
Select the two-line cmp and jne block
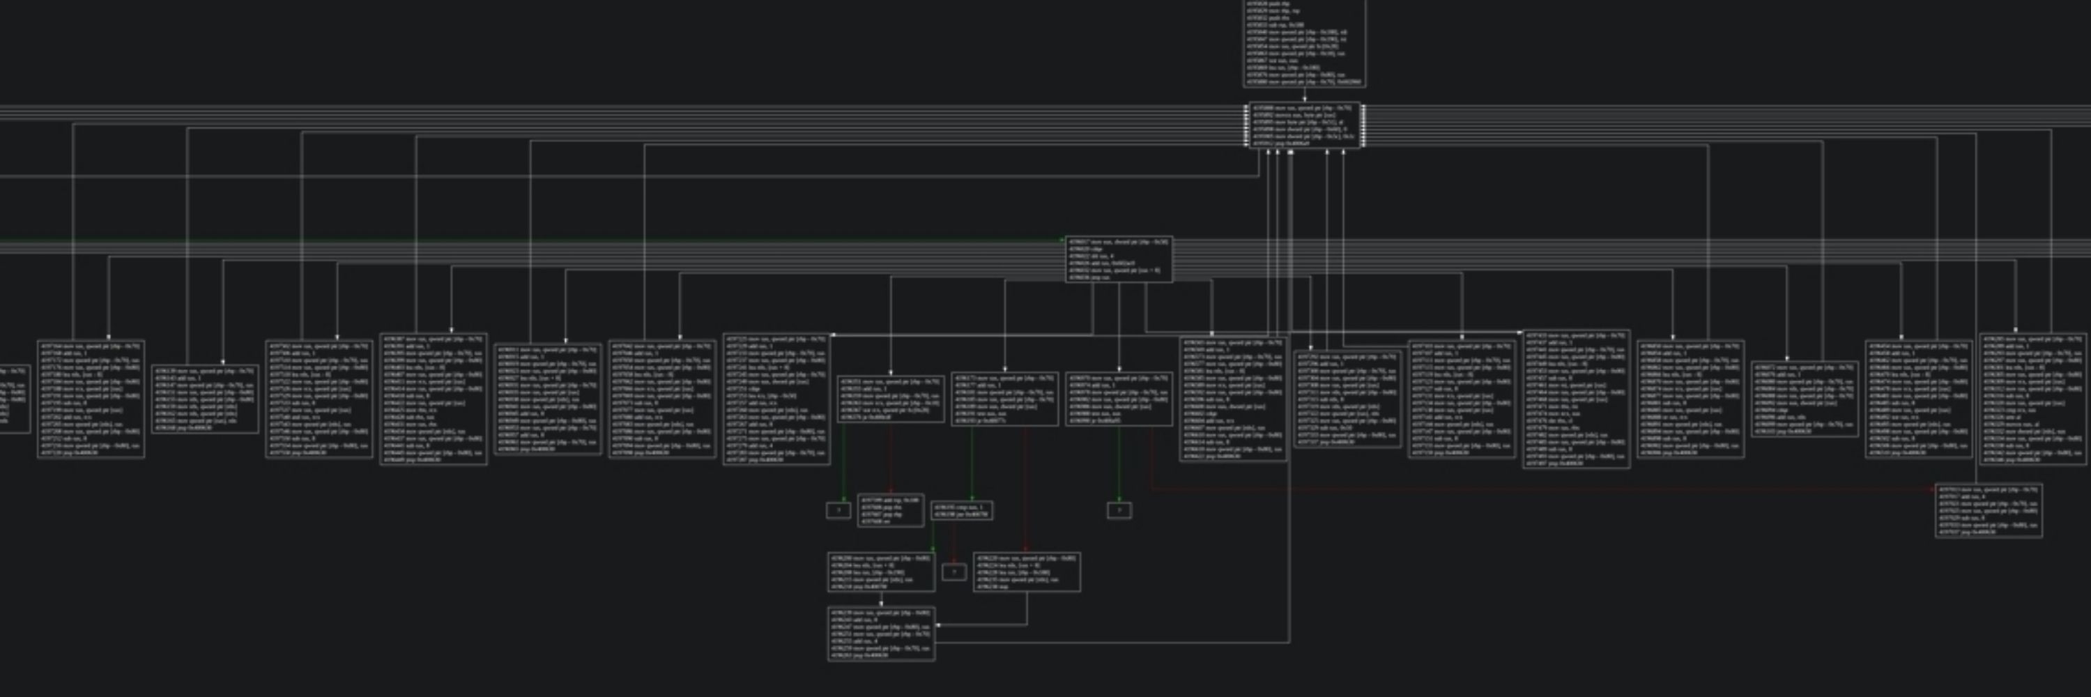[962, 510]
